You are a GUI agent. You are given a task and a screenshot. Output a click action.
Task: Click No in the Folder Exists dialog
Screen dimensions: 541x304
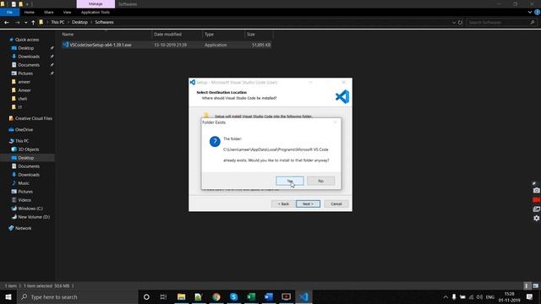click(x=320, y=181)
